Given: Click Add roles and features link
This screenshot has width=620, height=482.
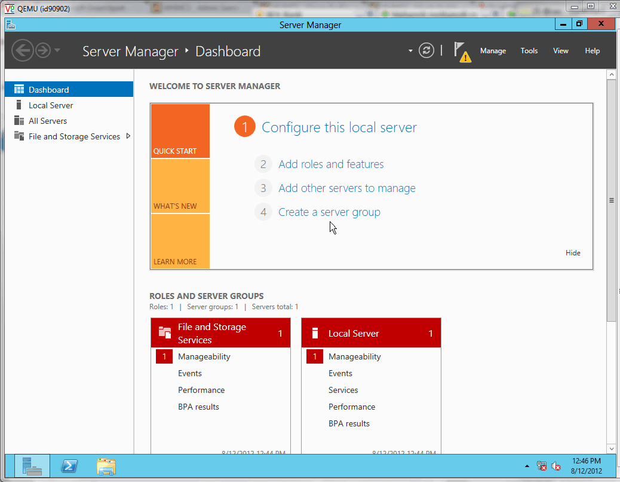Looking at the screenshot, I should tap(331, 164).
